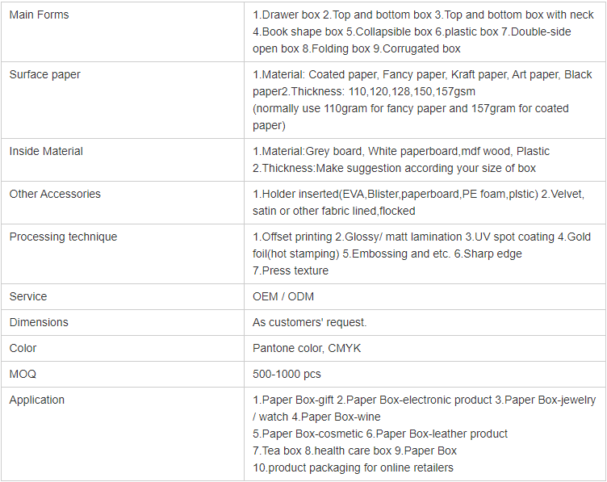This screenshot has width=607, height=482.
Task: Click the "Service" row label
Action: click(x=28, y=296)
